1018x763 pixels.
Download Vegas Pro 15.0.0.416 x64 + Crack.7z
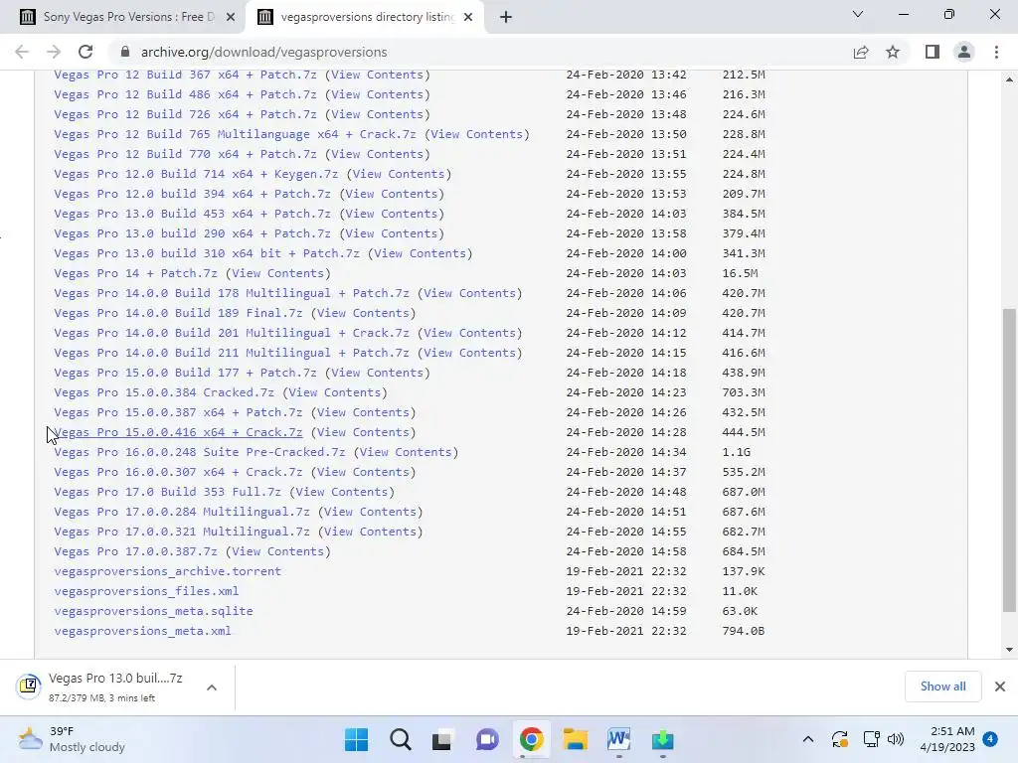178,432
